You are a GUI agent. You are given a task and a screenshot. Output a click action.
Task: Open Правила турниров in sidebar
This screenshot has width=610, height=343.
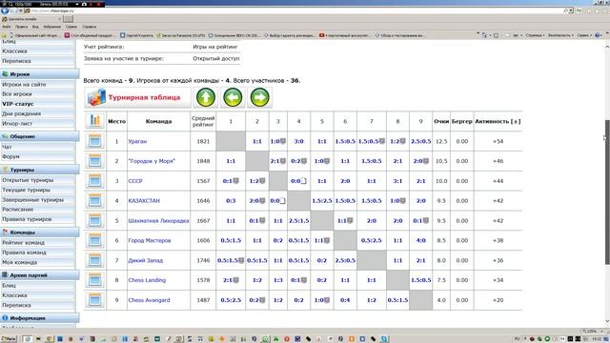27,219
